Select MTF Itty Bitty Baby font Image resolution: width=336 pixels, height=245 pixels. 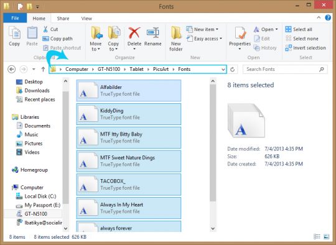(x=129, y=137)
